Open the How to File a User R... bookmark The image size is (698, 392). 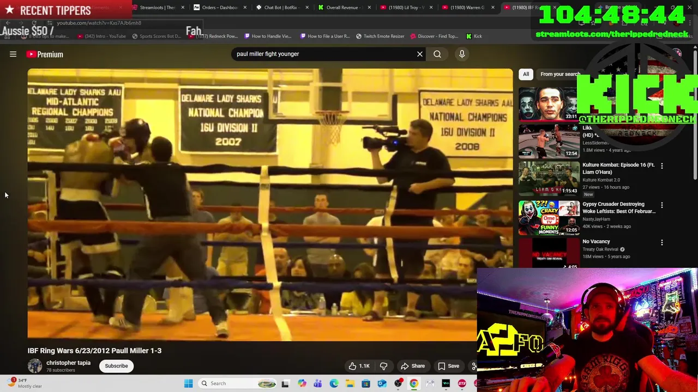(x=324, y=36)
